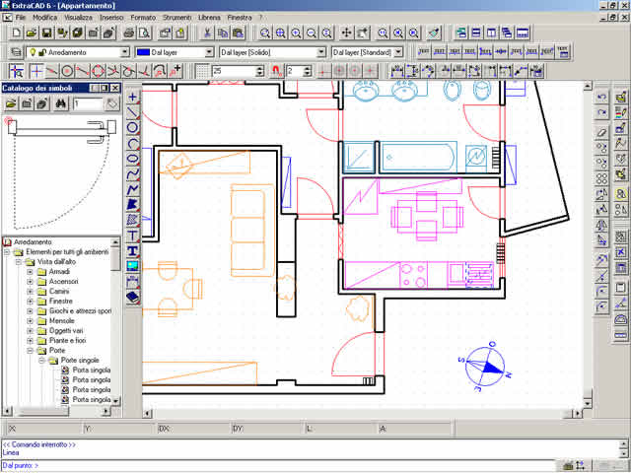
Task: Toggle the layer lightbulb visibility icon
Action: pyautogui.click(x=32, y=51)
